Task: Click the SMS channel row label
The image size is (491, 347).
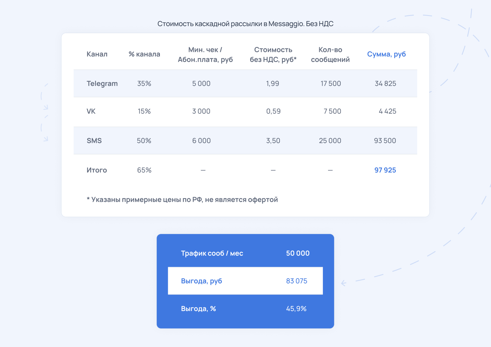Action: tap(94, 141)
